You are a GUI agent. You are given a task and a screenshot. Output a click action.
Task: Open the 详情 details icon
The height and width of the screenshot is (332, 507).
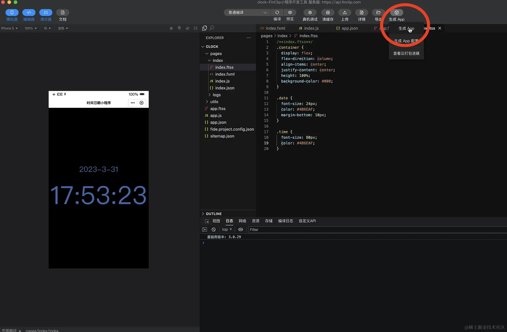(x=361, y=13)
